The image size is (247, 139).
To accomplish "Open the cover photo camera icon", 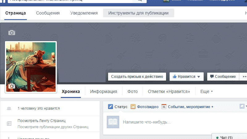I will pyautogui.click(x=12, y=33).
